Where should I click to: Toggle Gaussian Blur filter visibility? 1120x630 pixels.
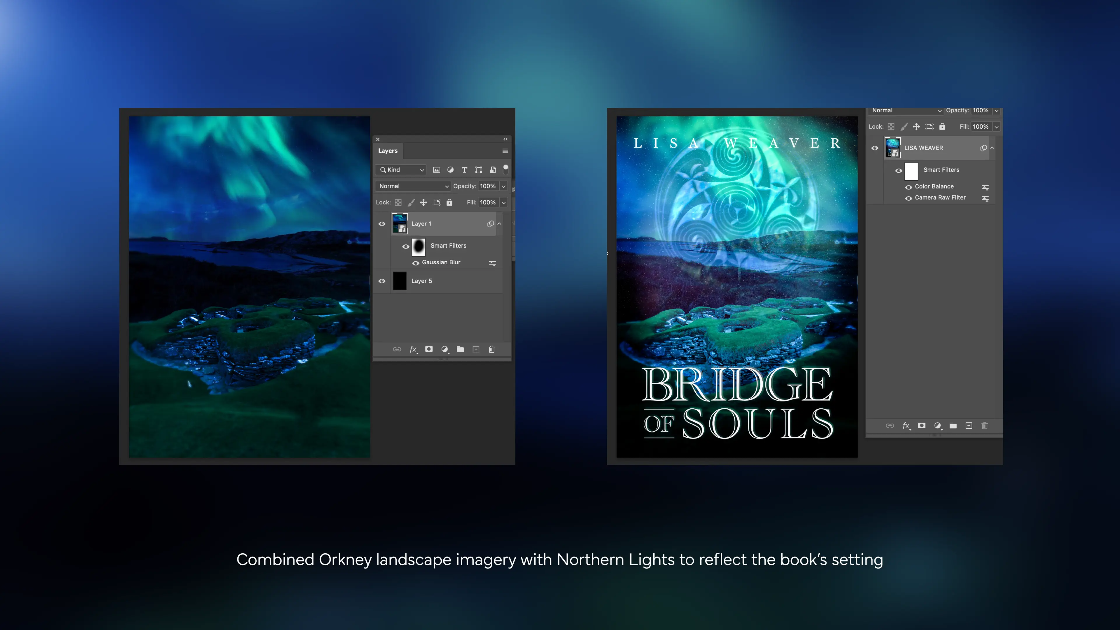point(416,263)
